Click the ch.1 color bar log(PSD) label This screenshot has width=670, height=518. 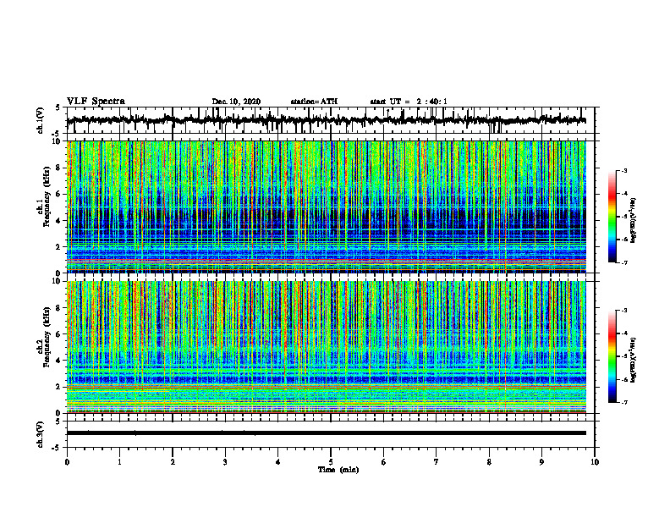[634, 221]
